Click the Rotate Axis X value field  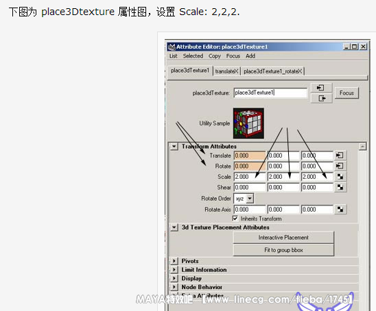250,210
